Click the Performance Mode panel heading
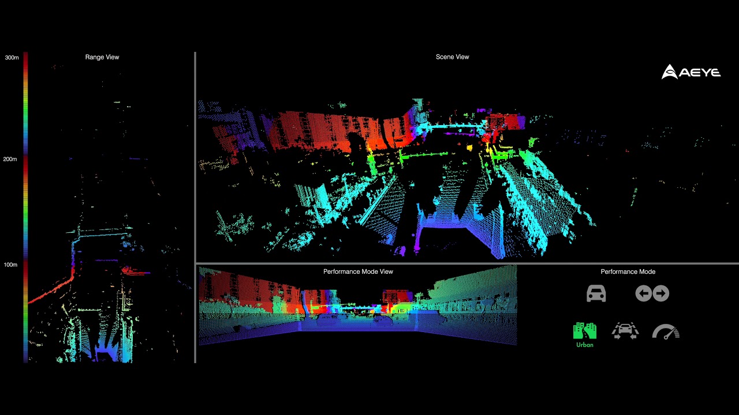The height and width of the screenshot is (415, 739). pos(628,271)
